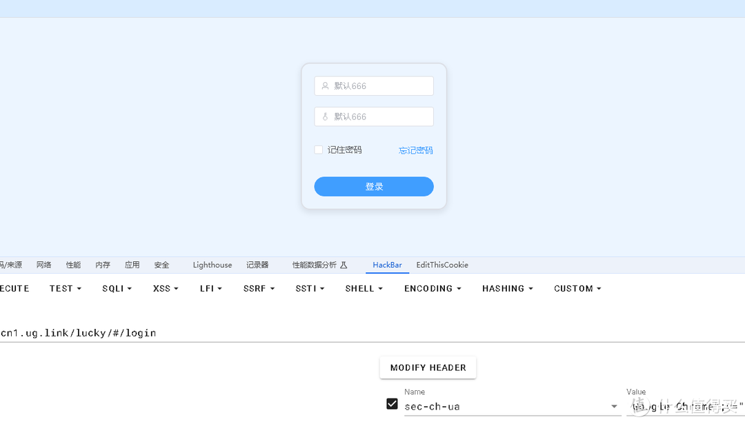The width and height of the screenshot is (745, 424).
Task: Expand the SSRF dropdown menu
Action: pos(259,289)
